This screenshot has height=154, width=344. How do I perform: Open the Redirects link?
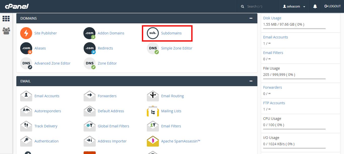(105, 48)
